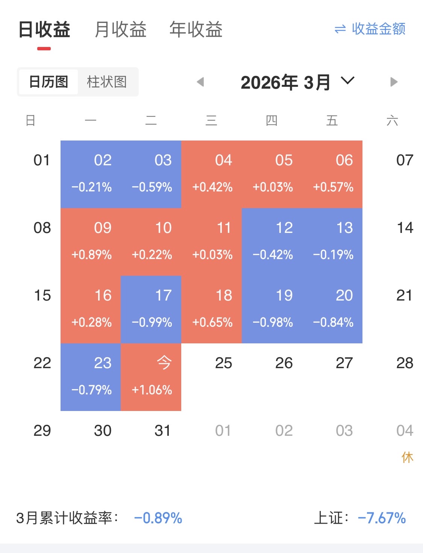Click March 19 cell with -0.98%
Image resolution: width=423 pixels, height=553 pixels.
tap(272, 309)
